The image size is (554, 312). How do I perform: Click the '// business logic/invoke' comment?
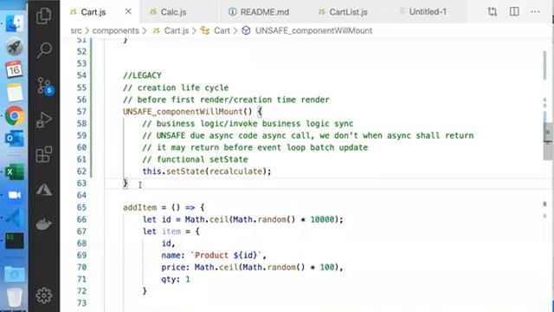(248, 123)
